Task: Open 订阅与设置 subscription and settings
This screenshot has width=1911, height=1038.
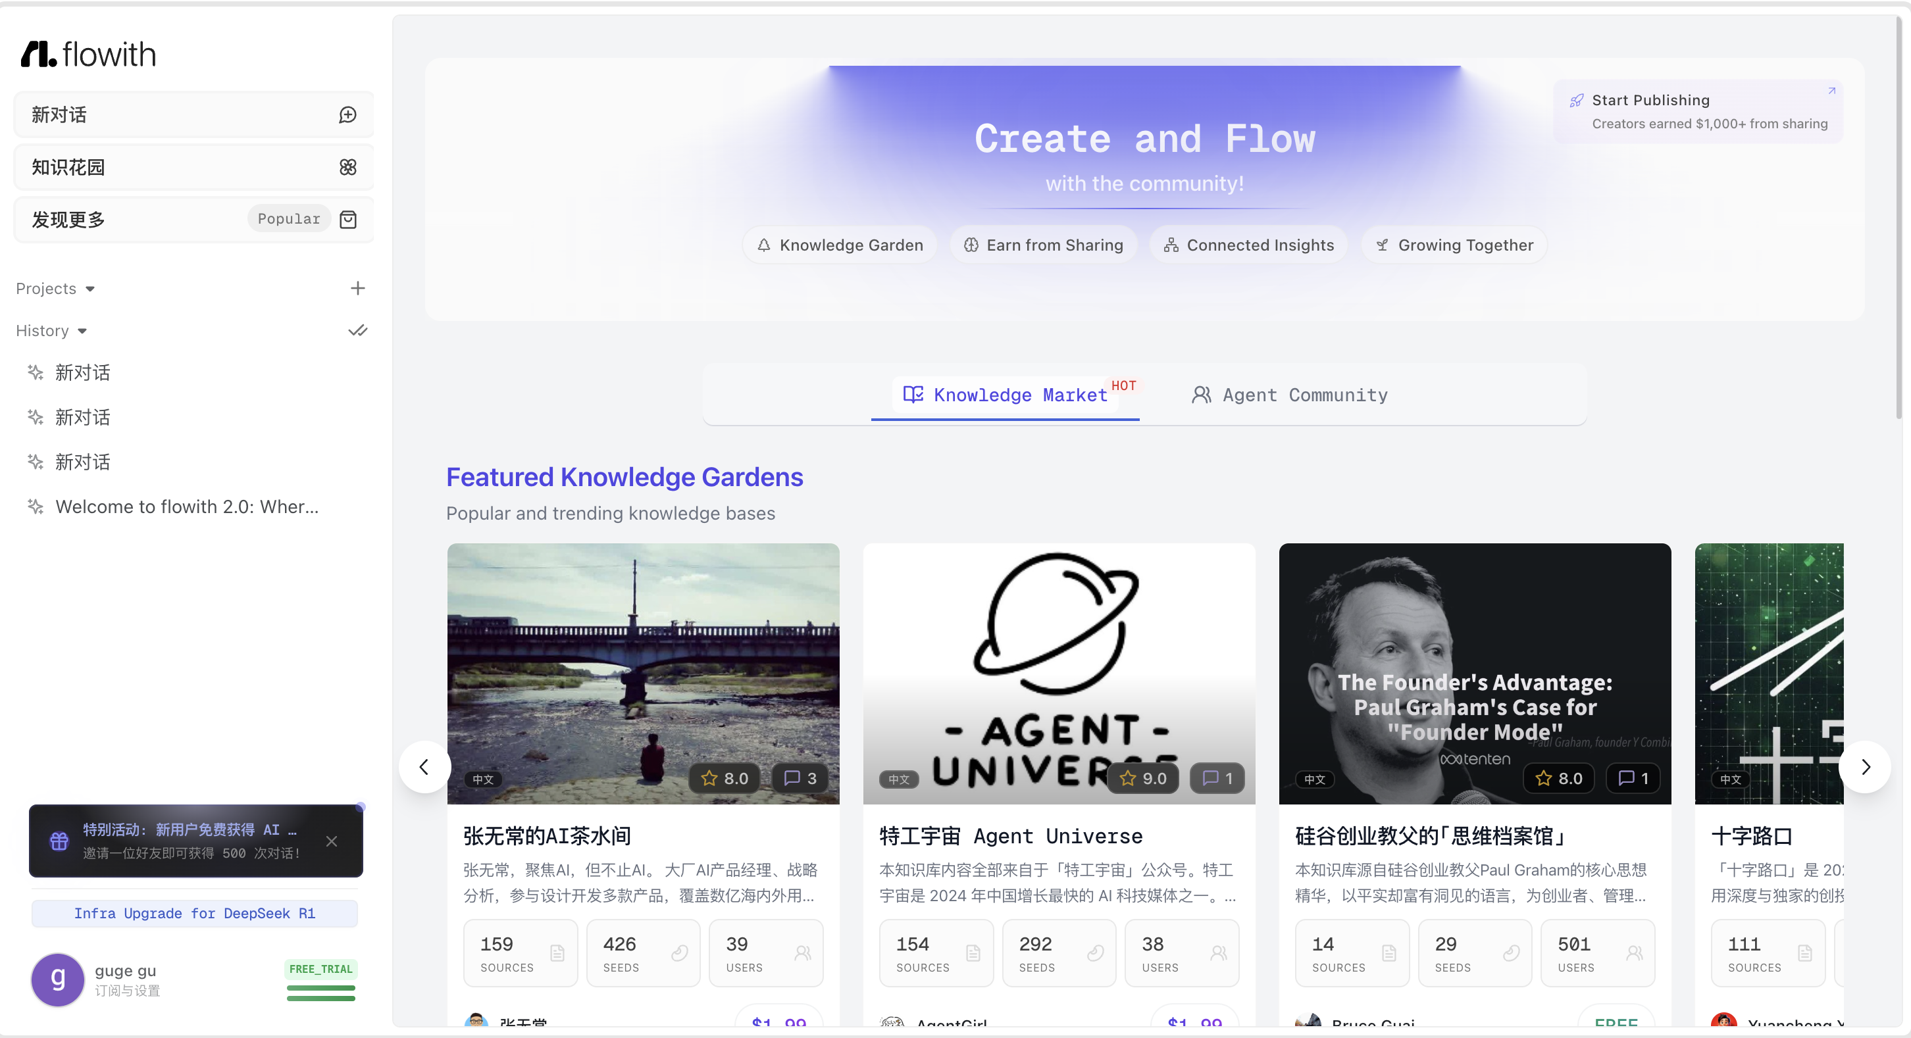Action: (128, 991)
